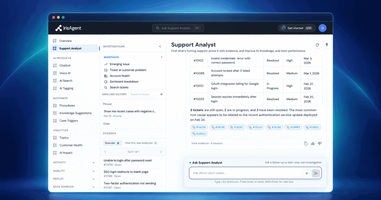Click View evidence · 8 sources link

click(x=207, y=143)
